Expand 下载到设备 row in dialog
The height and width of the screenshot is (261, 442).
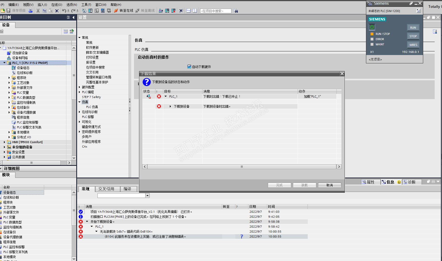click(170, 106)
